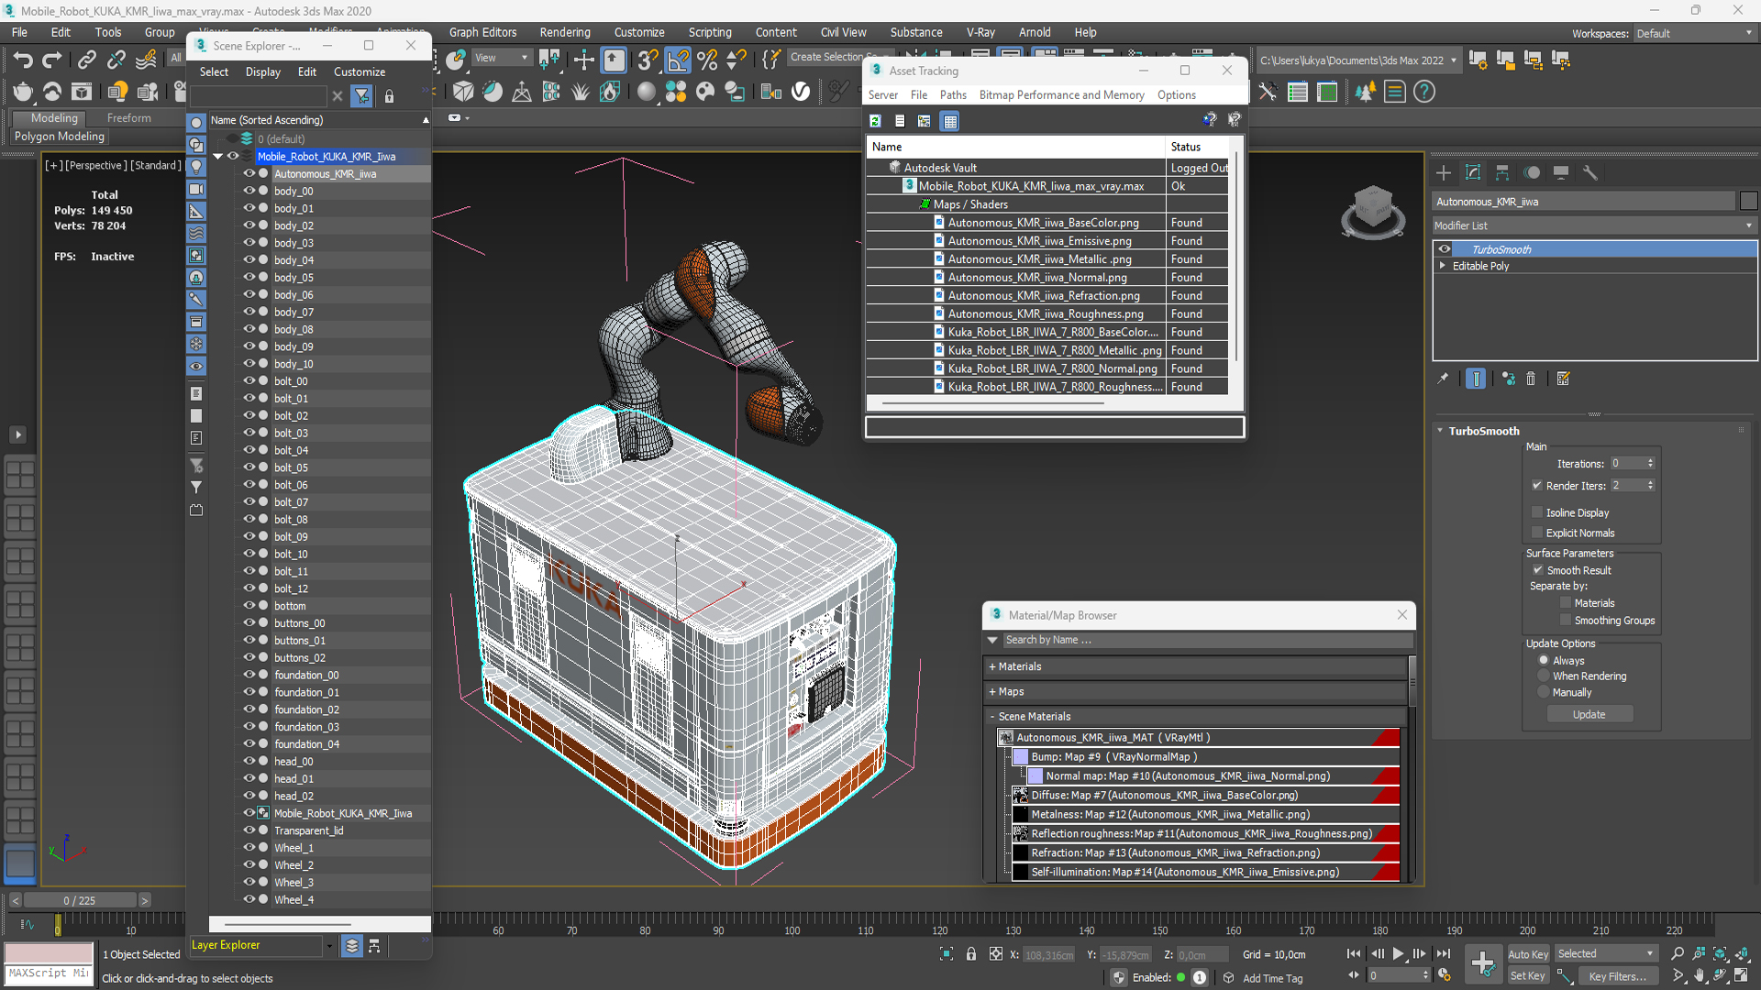Click the trees scatter toolbar icon
Screen dimensions: 1761x990
1366,92
